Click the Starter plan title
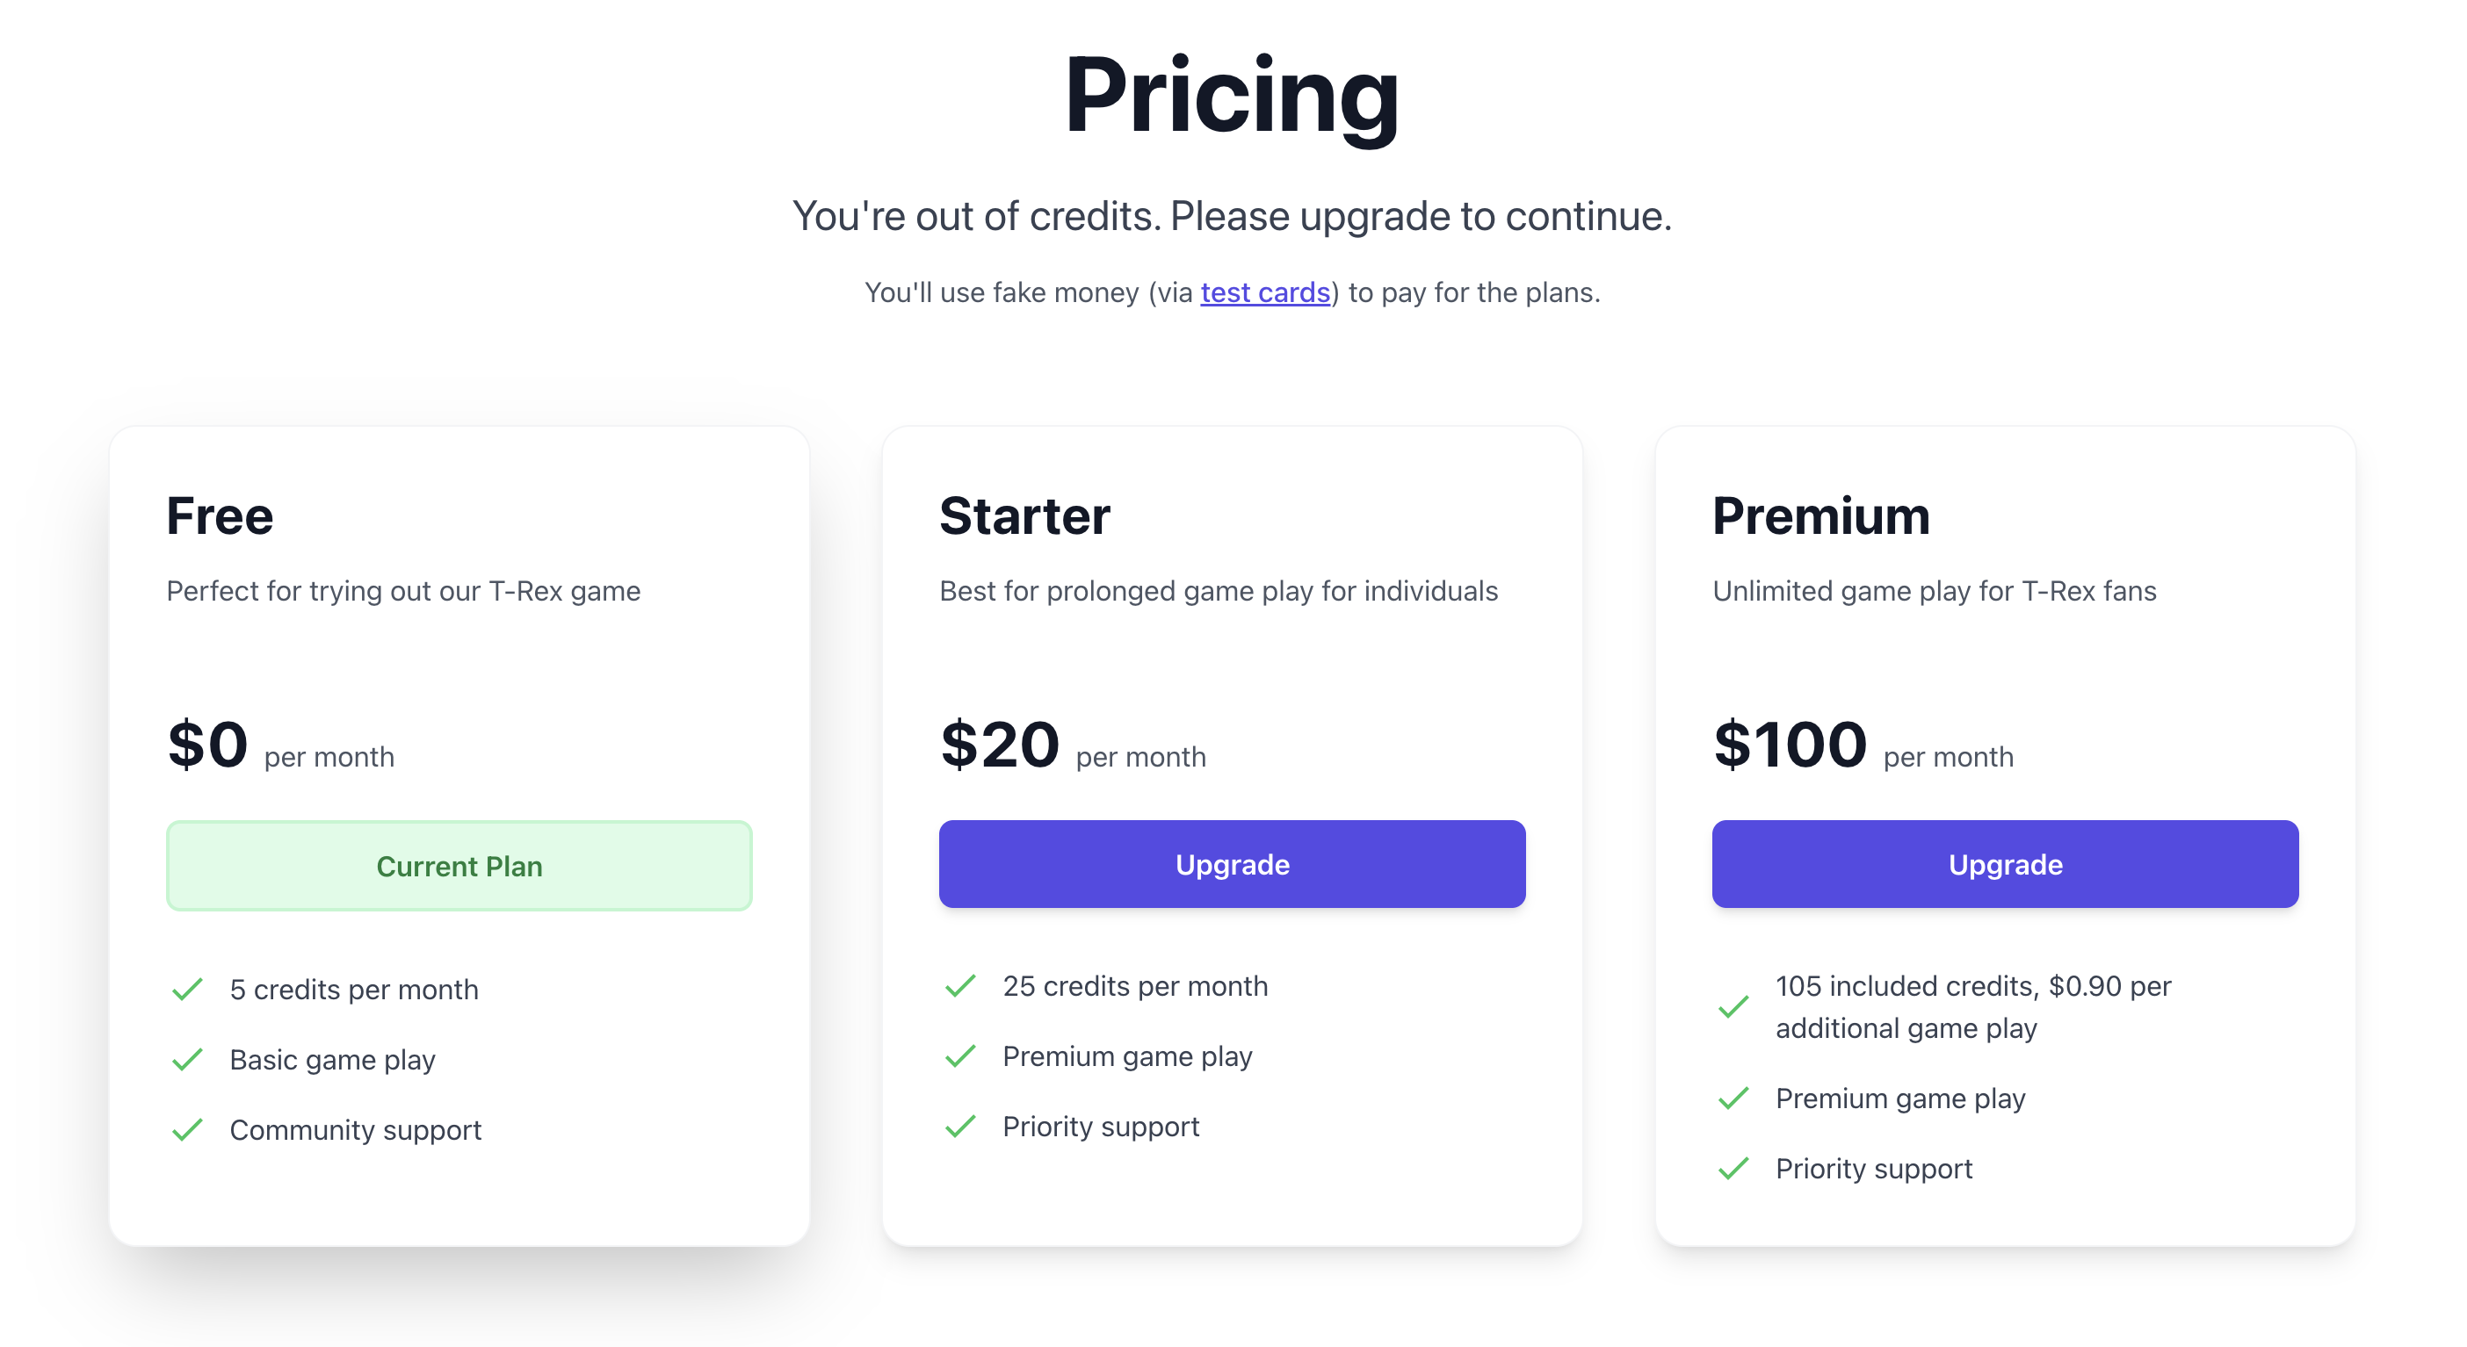This screenshot has width=2467, height=1347. click(1024, 516)
